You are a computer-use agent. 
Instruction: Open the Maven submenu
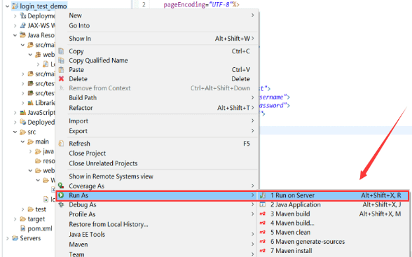pos(157,244)
